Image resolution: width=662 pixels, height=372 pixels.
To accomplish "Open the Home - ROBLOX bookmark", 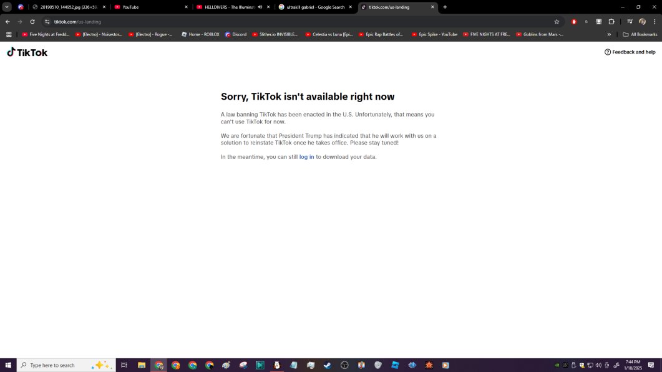I will point(200,35).
